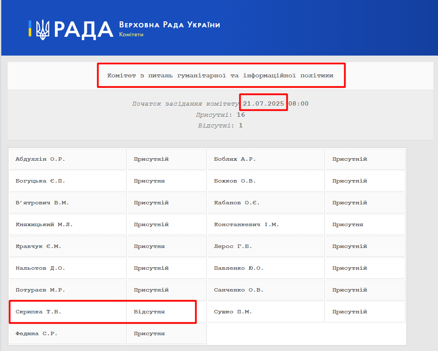Screen dimensions: 438x351
Task: Select the name Нальотов Д.О.
Action: (40, 268)
